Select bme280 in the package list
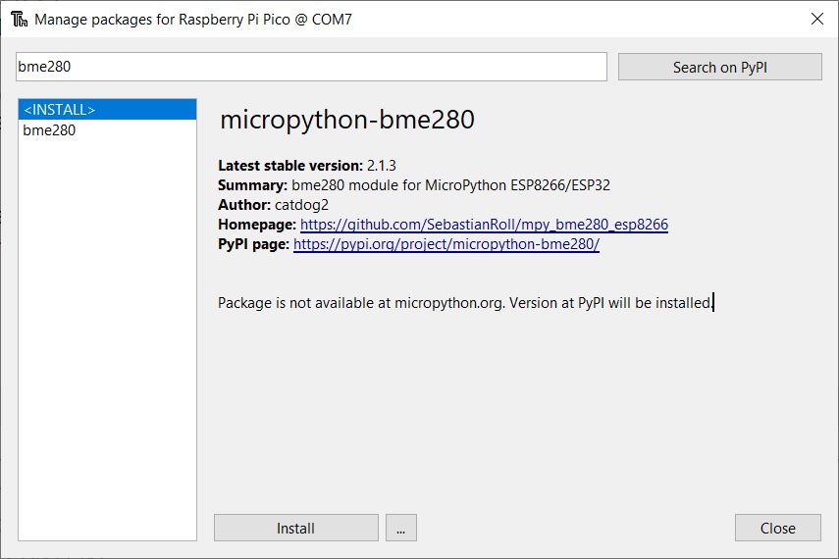 click(x=49, y=129)
